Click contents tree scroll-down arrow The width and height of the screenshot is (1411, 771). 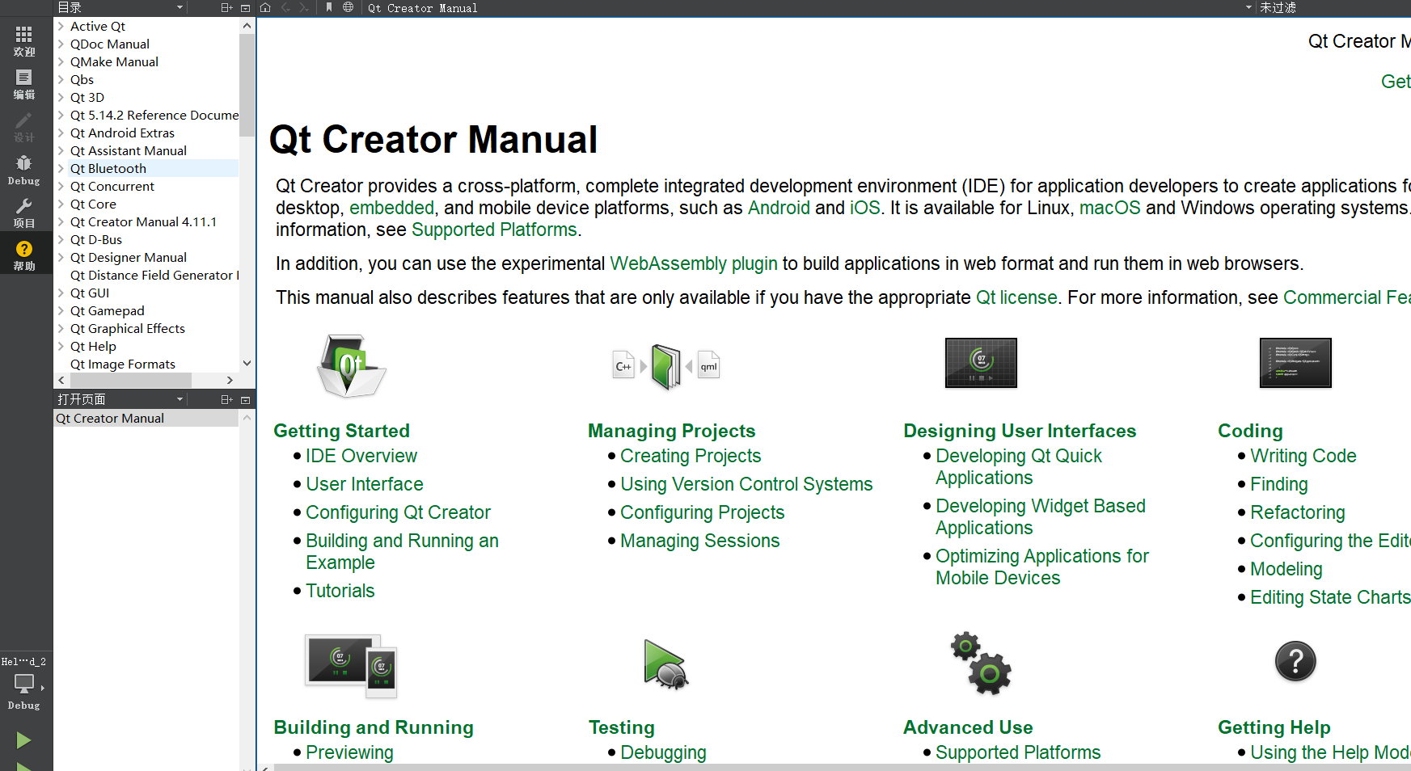pos(247,364)
